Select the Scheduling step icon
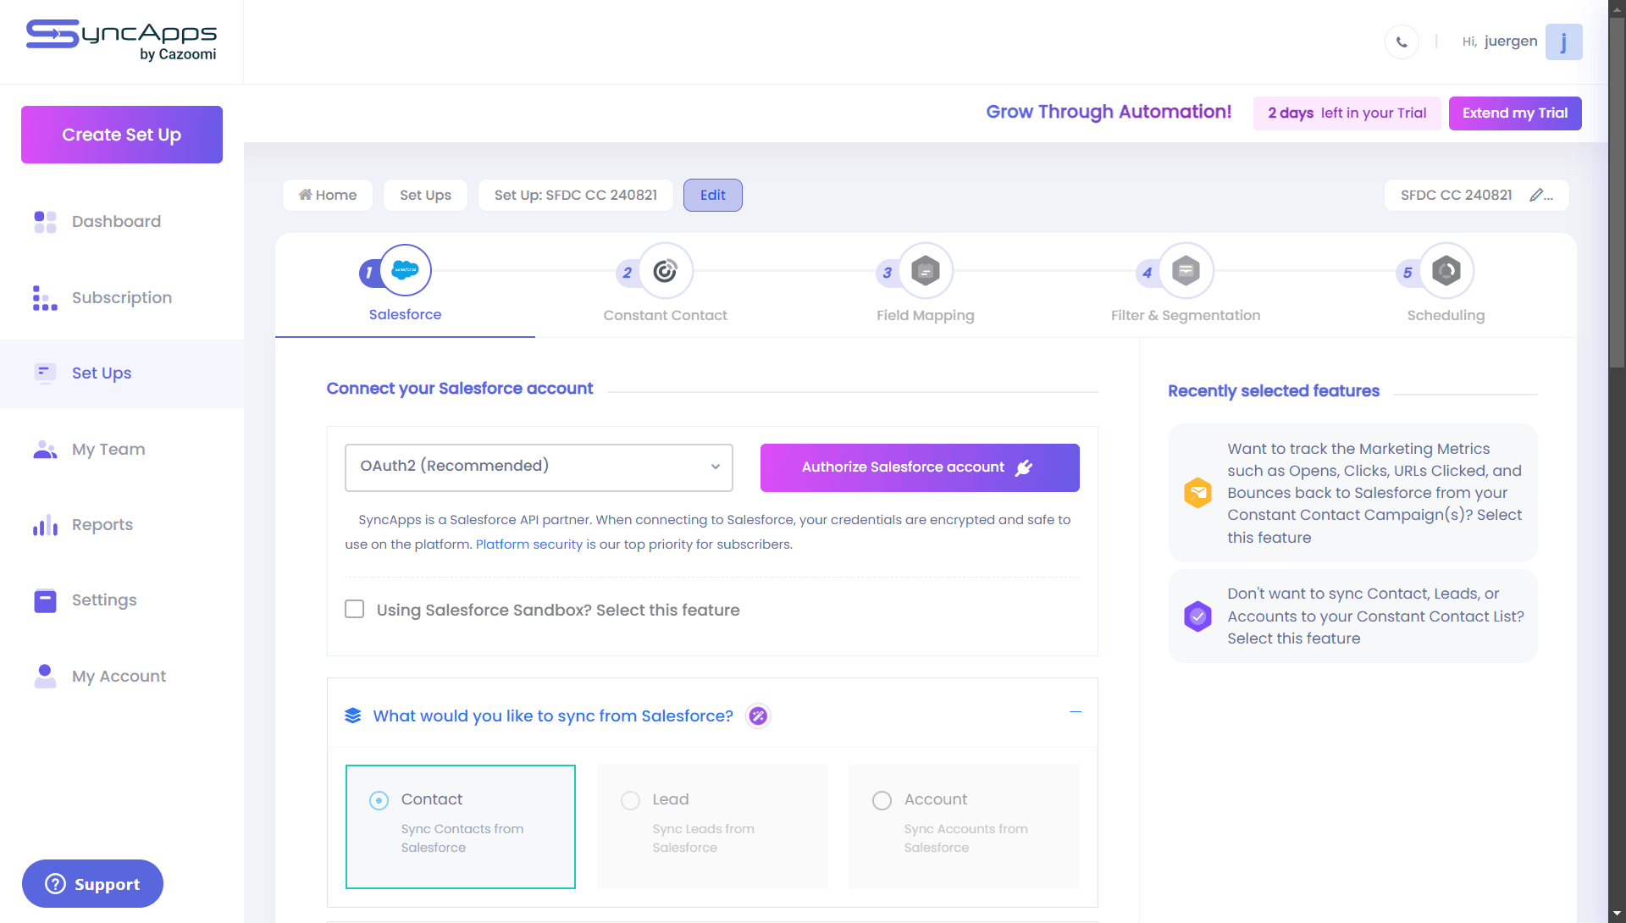 click(x=1446, y=270)
